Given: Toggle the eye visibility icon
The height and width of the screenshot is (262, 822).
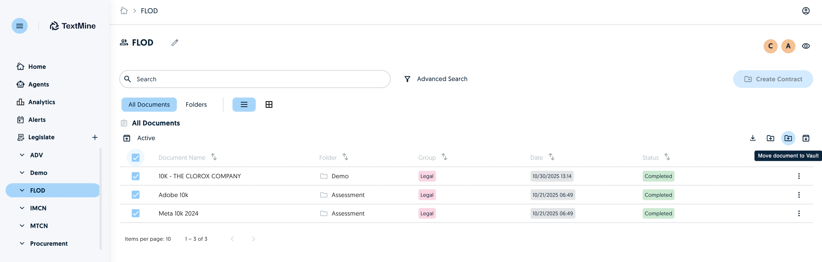Looking at the screenshot, I should click(x=805, y=46).
